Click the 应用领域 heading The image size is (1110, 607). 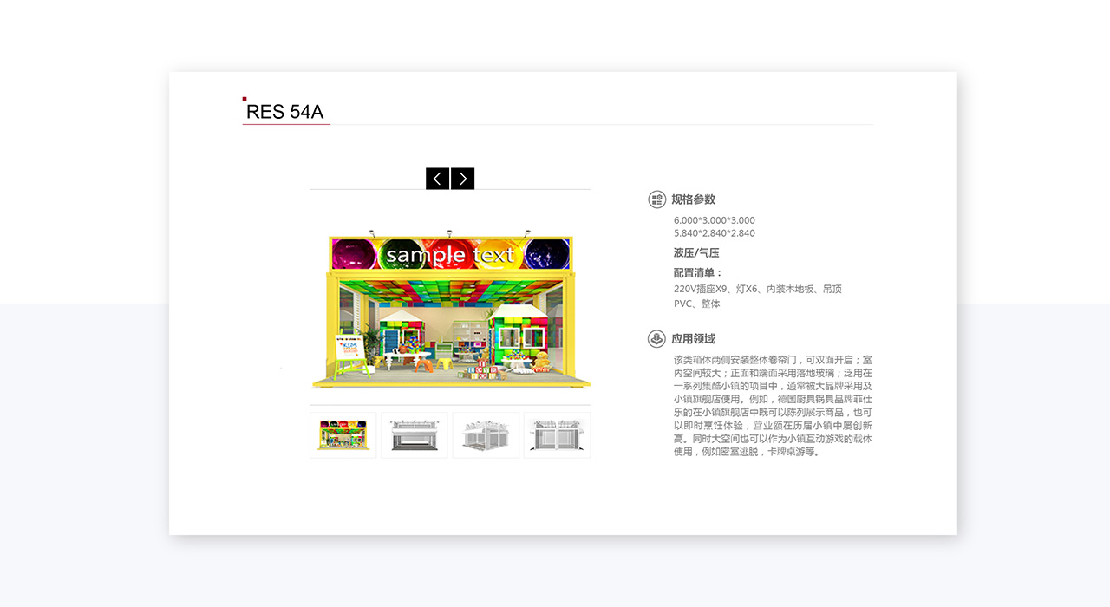(x=694, y=339)
